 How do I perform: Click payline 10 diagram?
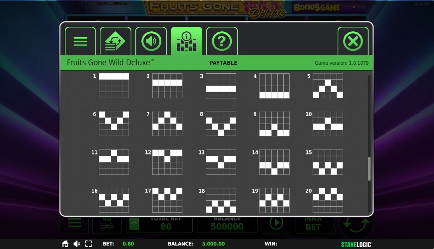(328, 124)
